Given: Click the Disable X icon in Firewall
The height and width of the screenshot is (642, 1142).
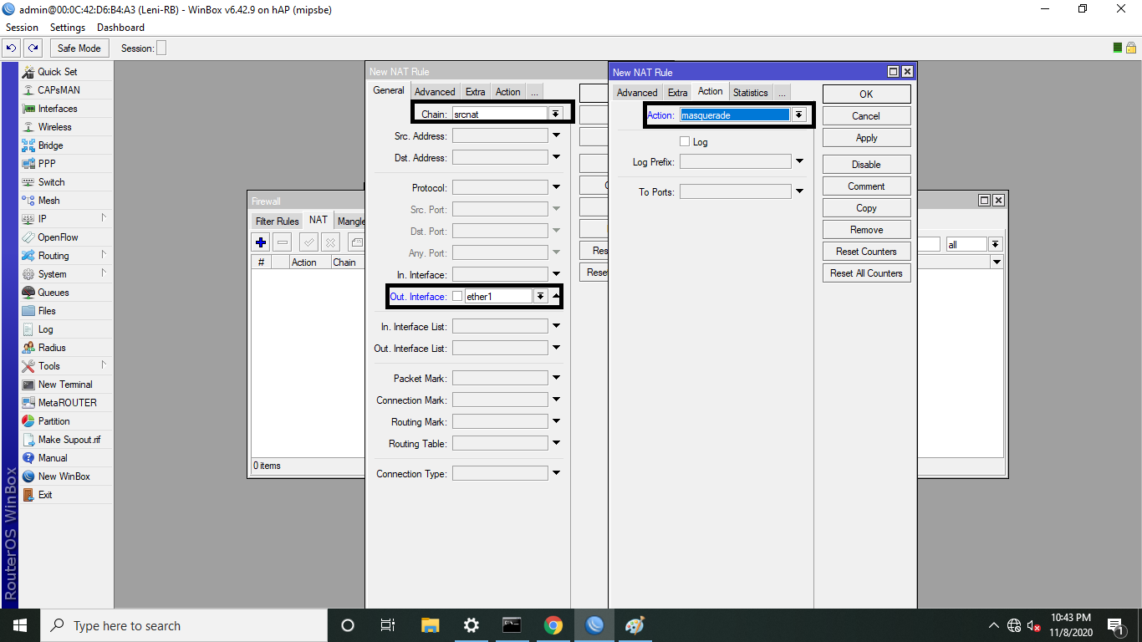Looking at the screenshot, I should point(330,242).
